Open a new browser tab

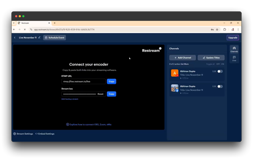pos(55,23)
